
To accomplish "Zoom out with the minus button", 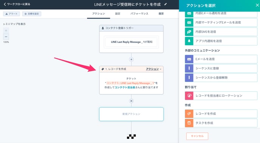I will [6, 37].
